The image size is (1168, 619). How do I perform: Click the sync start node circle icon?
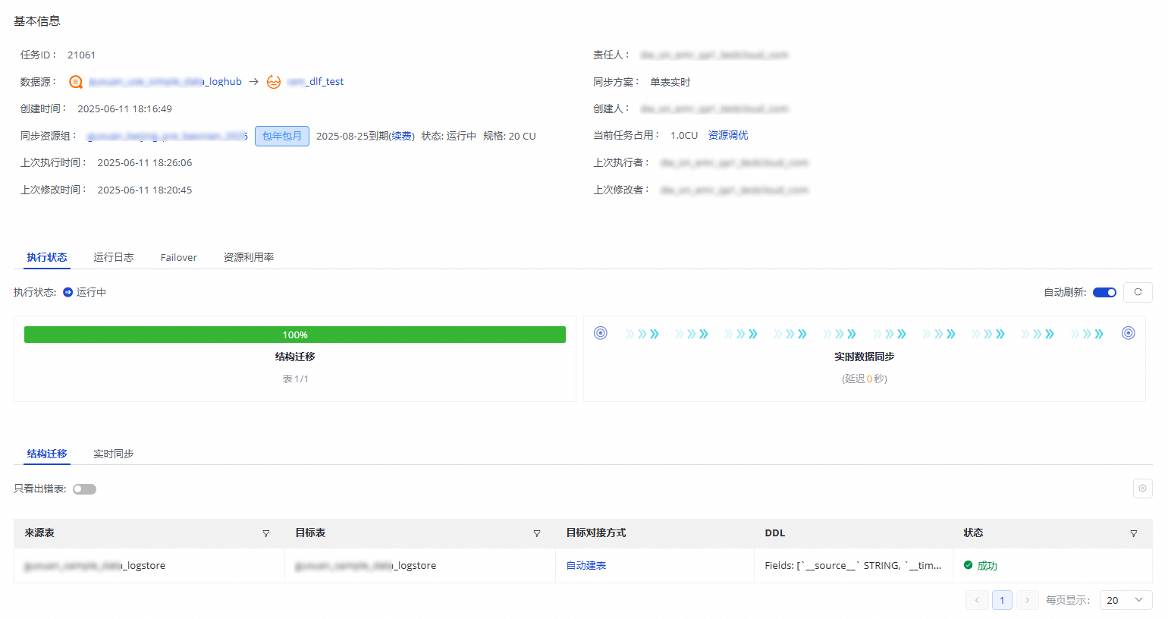pos(601,333)
